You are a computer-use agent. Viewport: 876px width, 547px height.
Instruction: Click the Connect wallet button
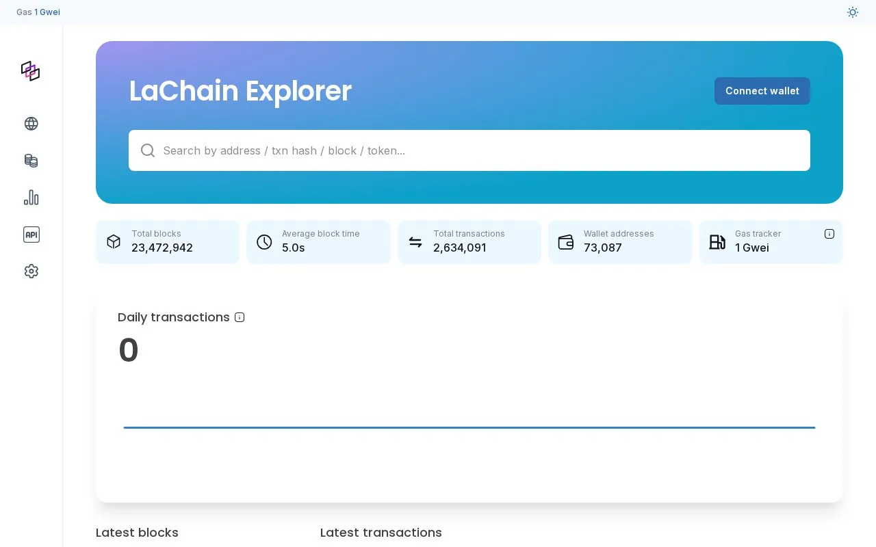pyautogui.click(x=762, y=91)
